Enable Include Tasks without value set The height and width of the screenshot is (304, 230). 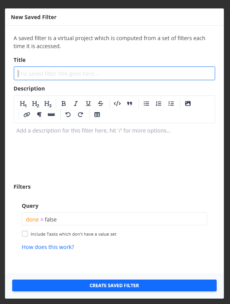point(25,234)
